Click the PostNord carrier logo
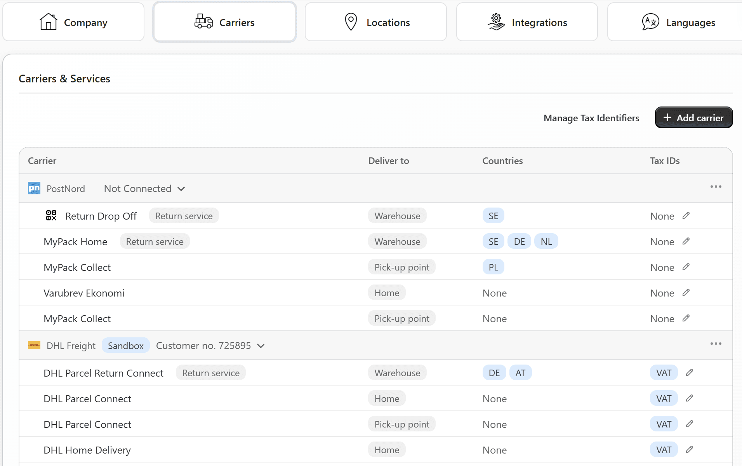The width and height of the screenshot is (742, 466). click(34, 188)
